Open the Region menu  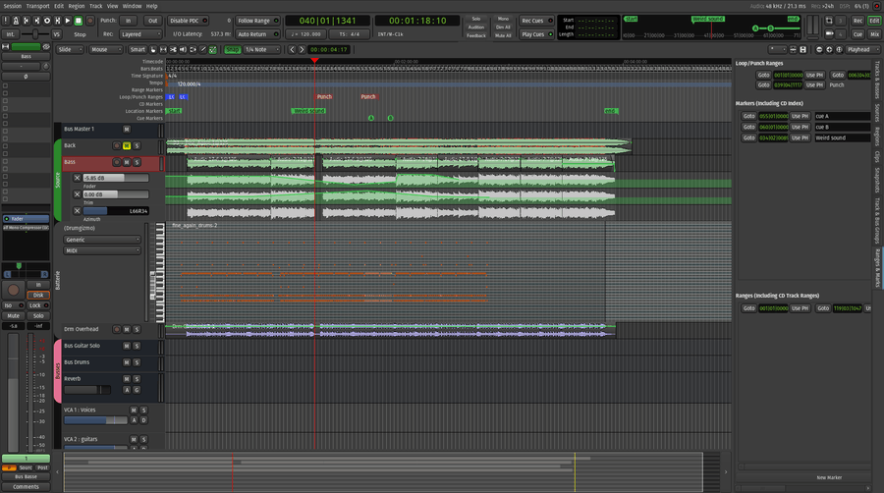point(77,6)
